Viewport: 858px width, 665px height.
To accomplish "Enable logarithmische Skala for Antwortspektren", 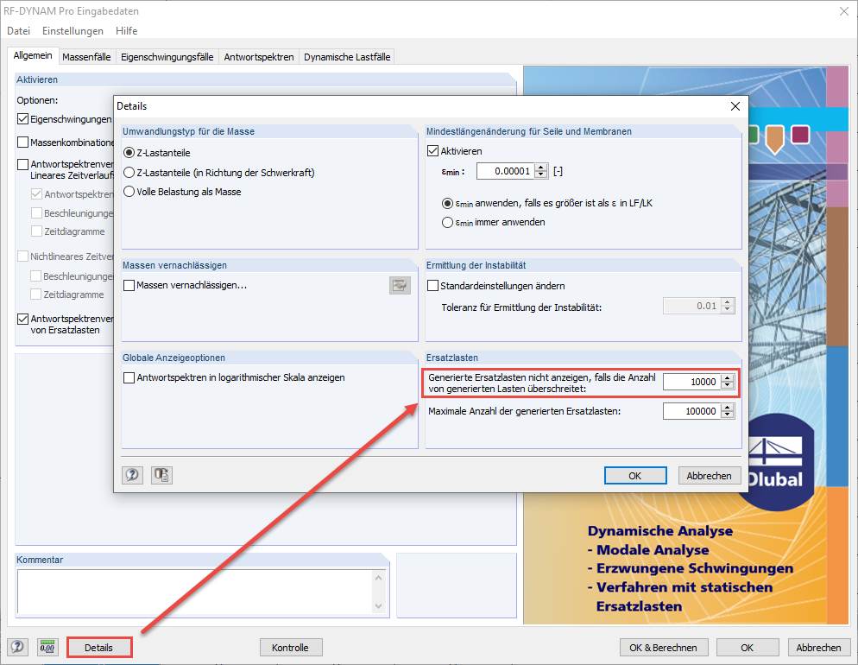I will click(x=129, y=377).
